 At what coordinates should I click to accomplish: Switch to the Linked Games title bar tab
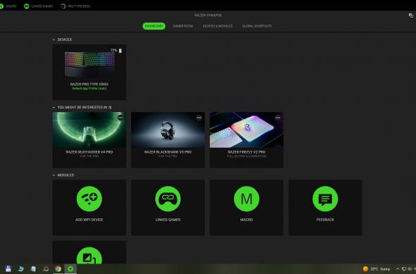point(38,6)
